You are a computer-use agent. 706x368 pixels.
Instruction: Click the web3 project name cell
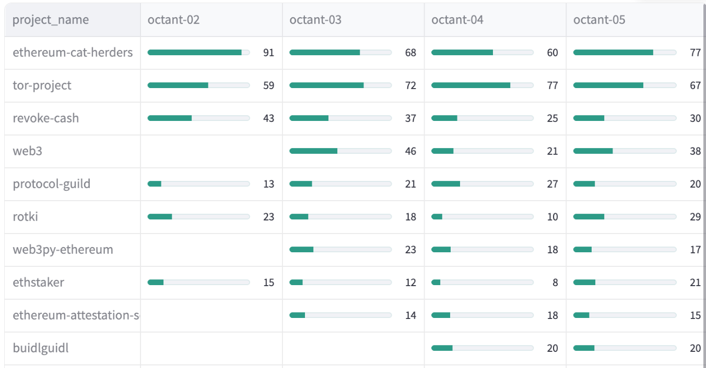(x=27, y=151)
